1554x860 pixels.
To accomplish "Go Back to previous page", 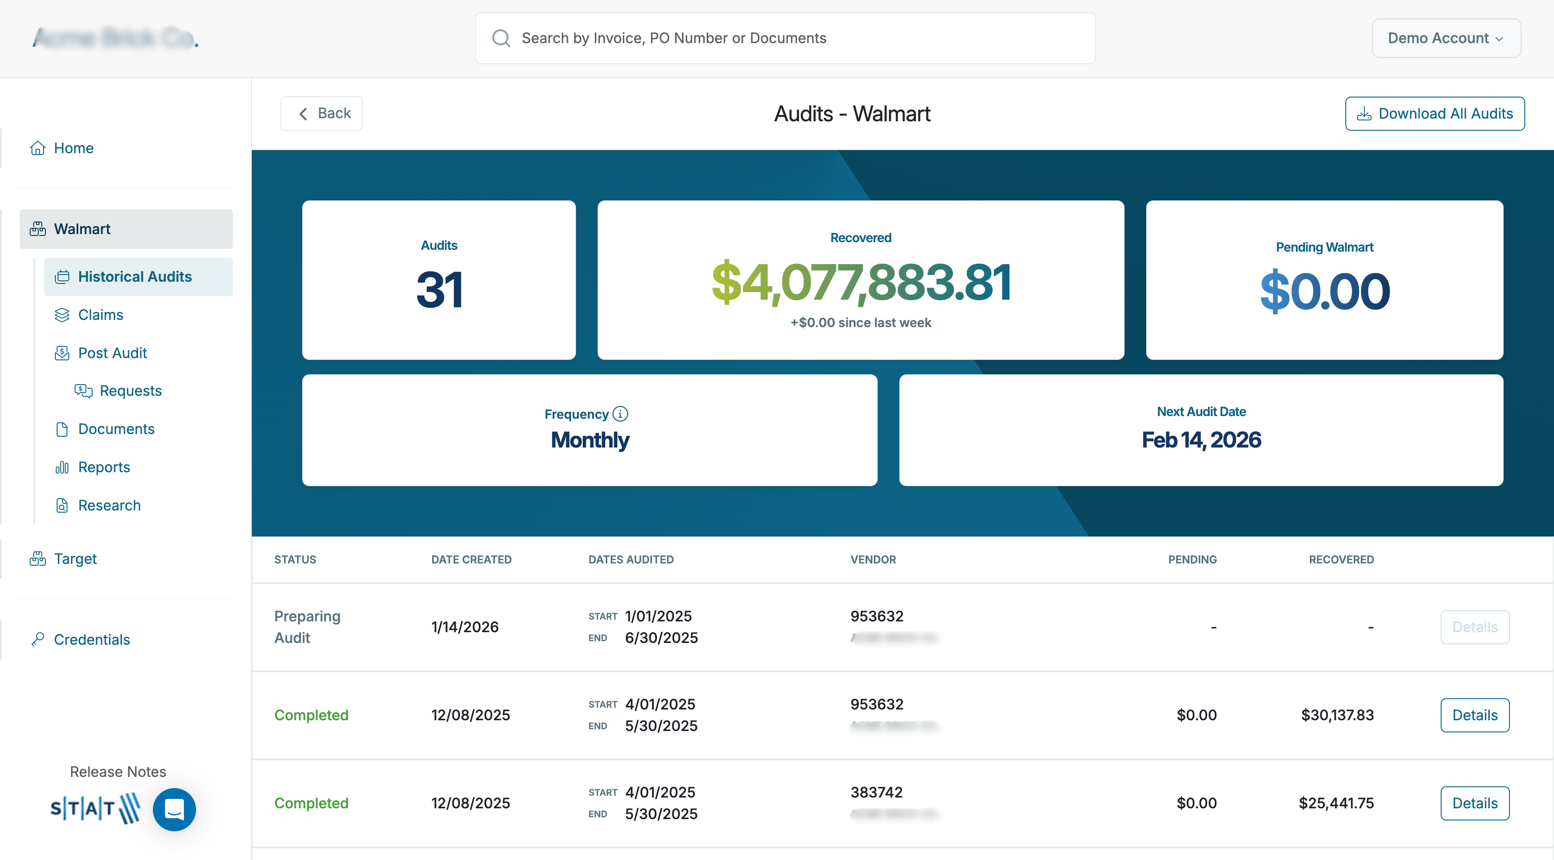I will [x=322, y=113].
